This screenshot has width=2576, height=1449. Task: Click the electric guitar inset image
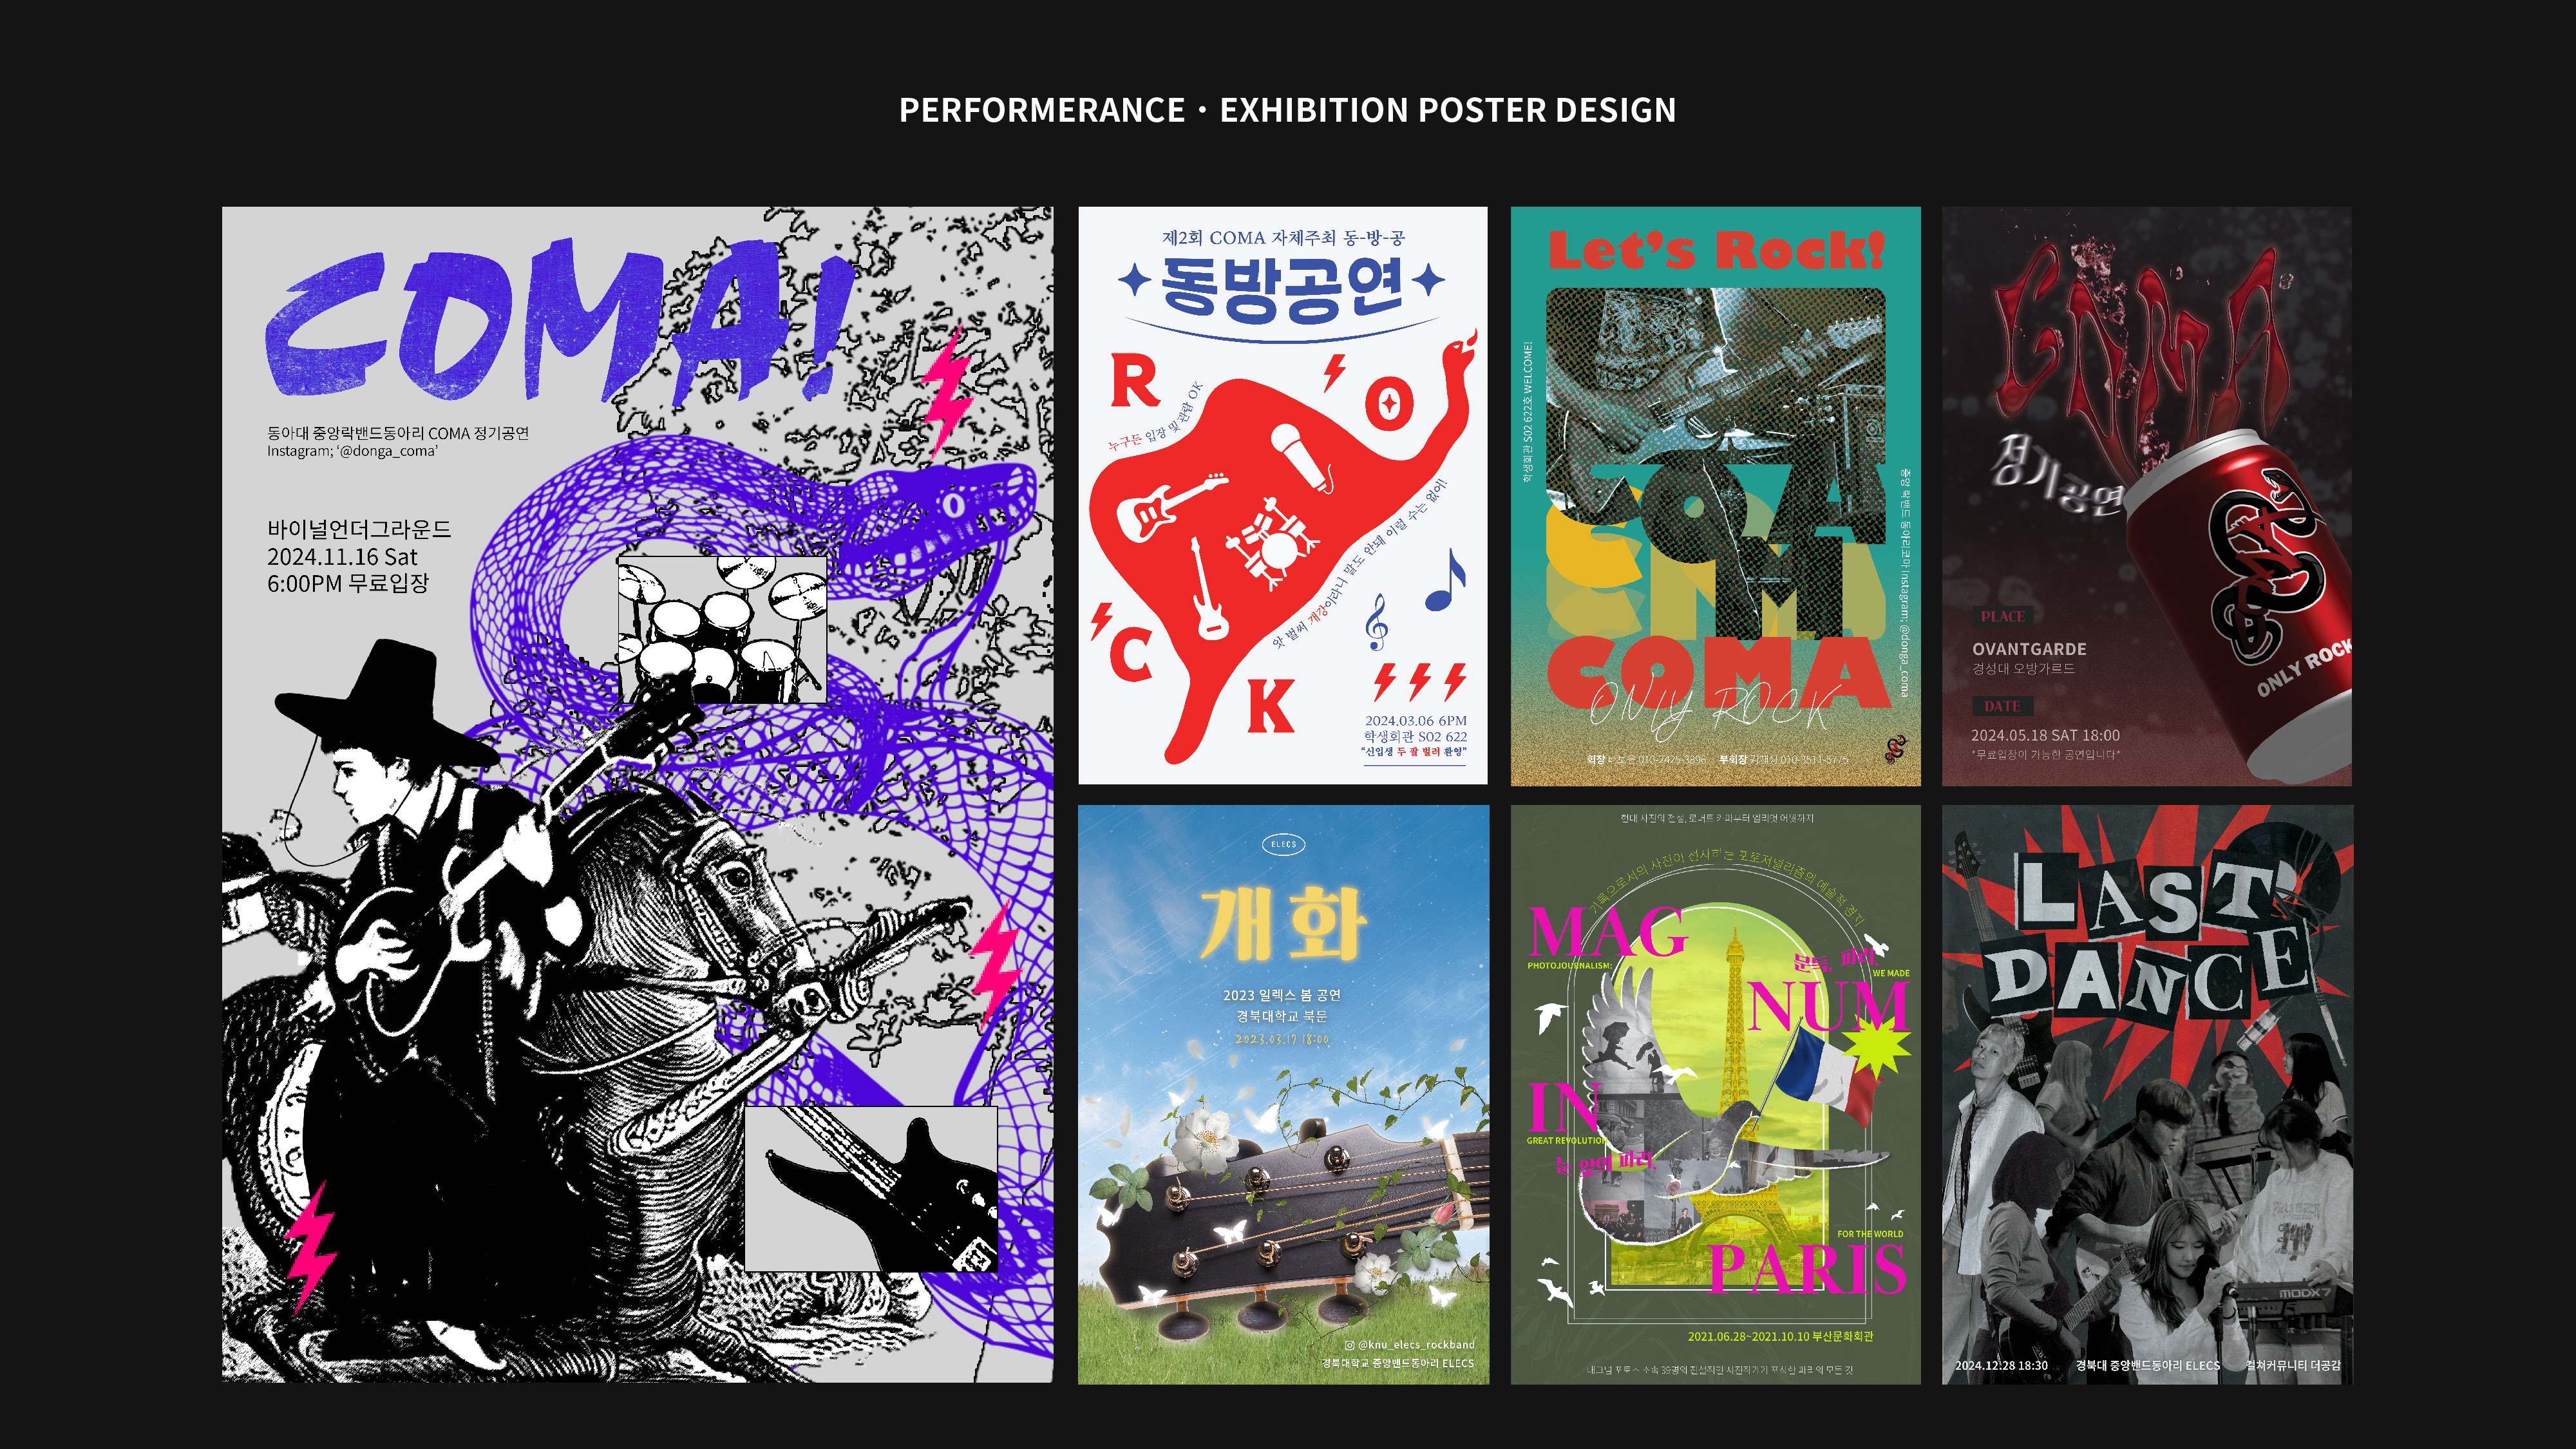(871, 1188)
